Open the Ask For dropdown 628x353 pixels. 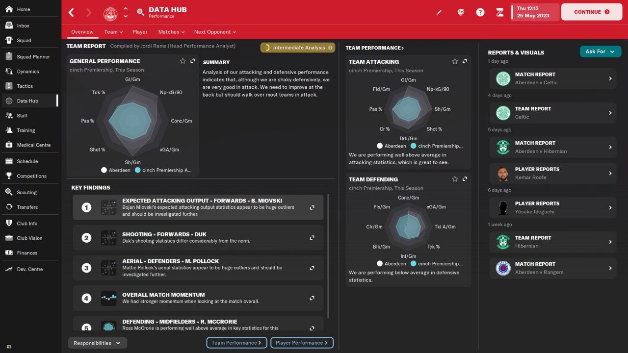pyautogui.click(x=601, y=51)
